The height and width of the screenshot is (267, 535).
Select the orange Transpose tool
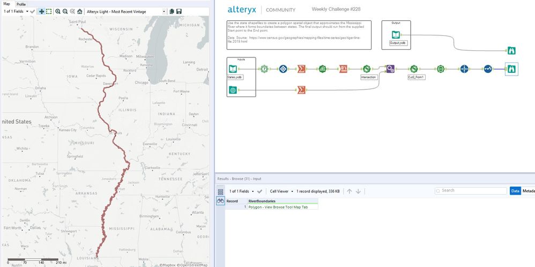tap(343, 69)
